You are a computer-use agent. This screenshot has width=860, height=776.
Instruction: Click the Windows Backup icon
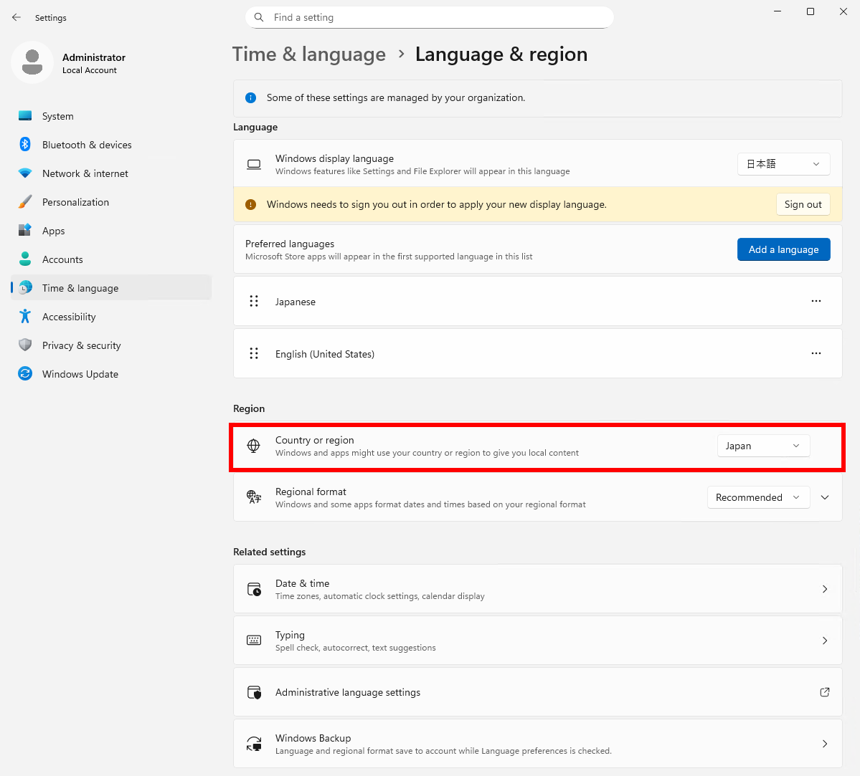[x=254, y=744]
